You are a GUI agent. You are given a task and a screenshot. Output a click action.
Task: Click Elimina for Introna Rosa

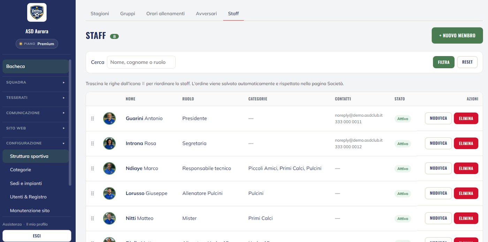tap(466, 143)
